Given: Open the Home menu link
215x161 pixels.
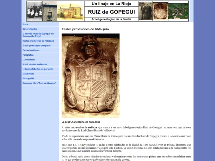Looking at the screenshot, I should coord(25,24).
